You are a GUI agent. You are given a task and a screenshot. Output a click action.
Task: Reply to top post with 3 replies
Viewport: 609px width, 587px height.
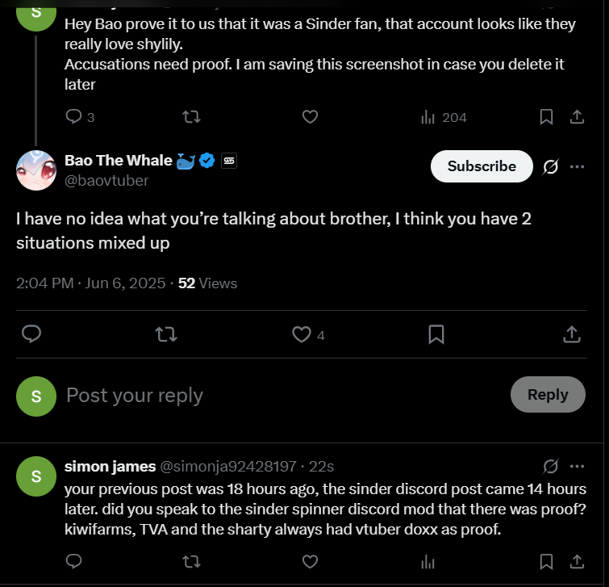pos(74,117)
